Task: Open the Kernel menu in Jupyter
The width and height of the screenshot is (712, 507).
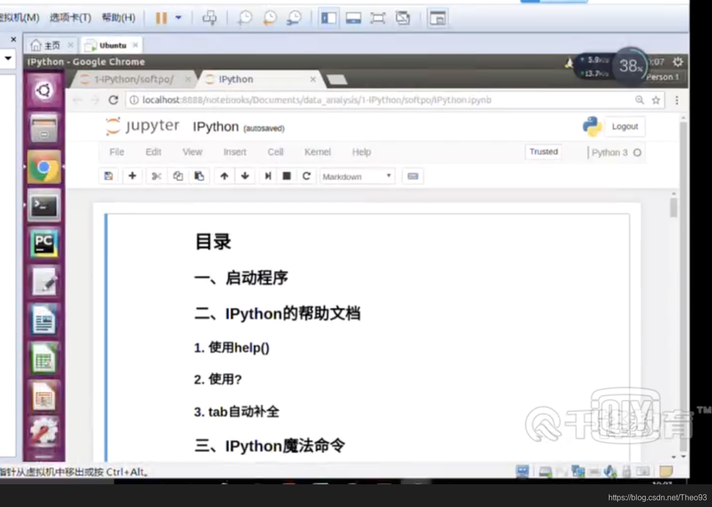Action: pyautogui.click(x=317, y=152)
